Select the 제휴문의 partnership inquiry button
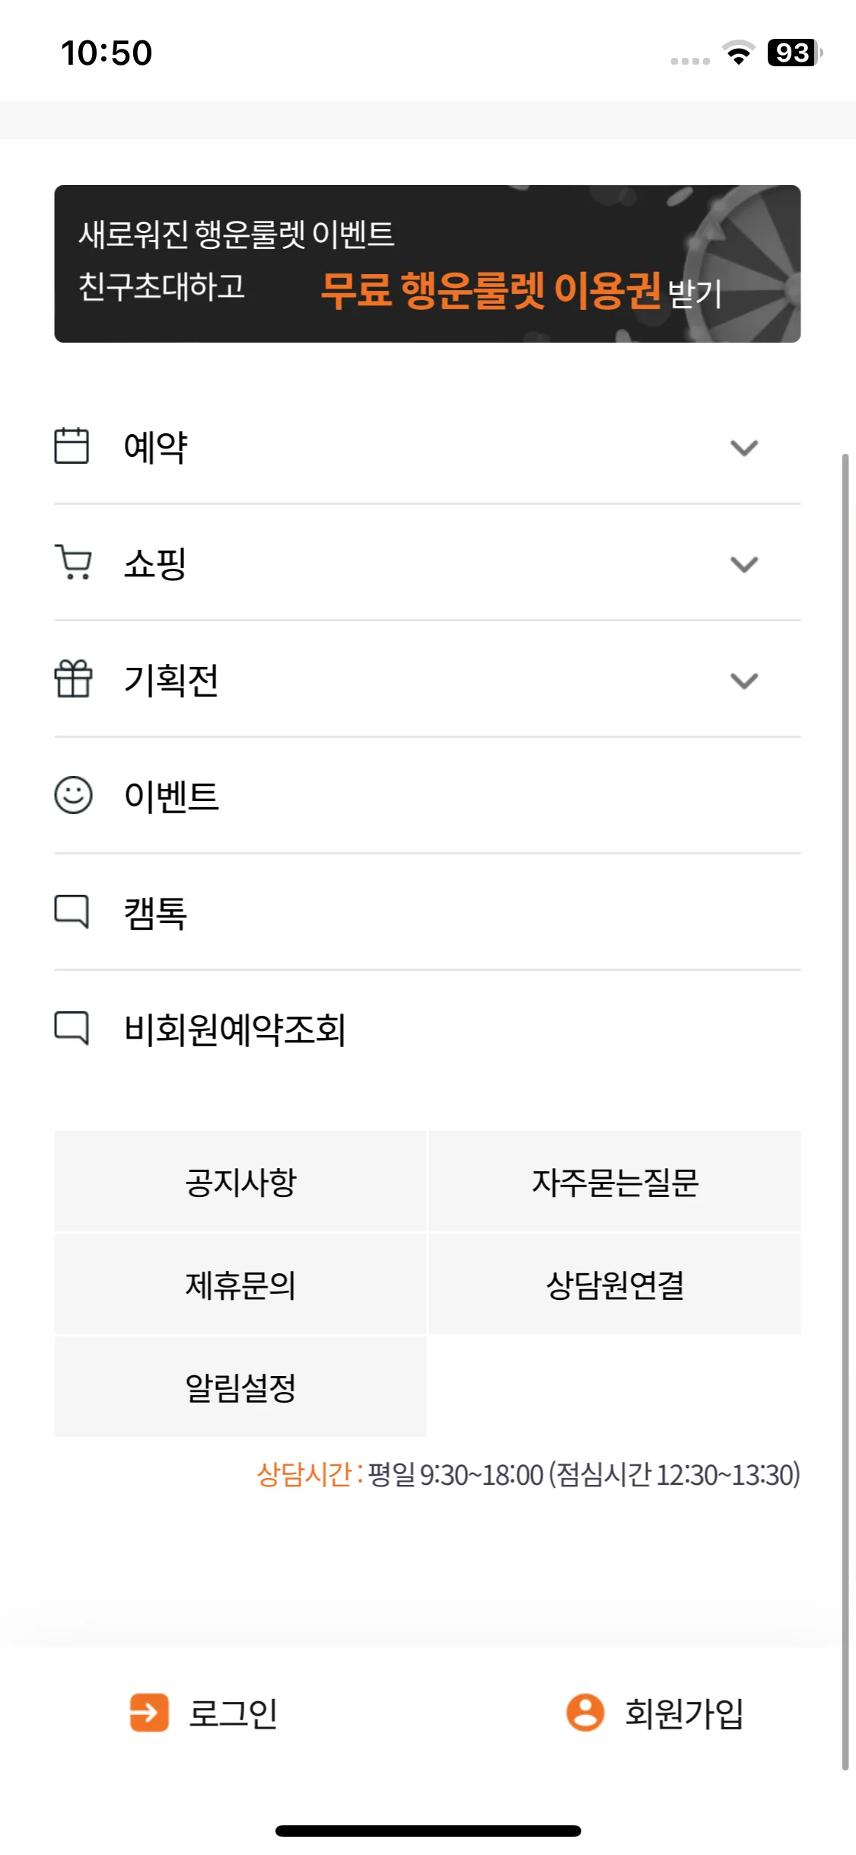This screenshot has height=1855, width=856. [240, 1285]
